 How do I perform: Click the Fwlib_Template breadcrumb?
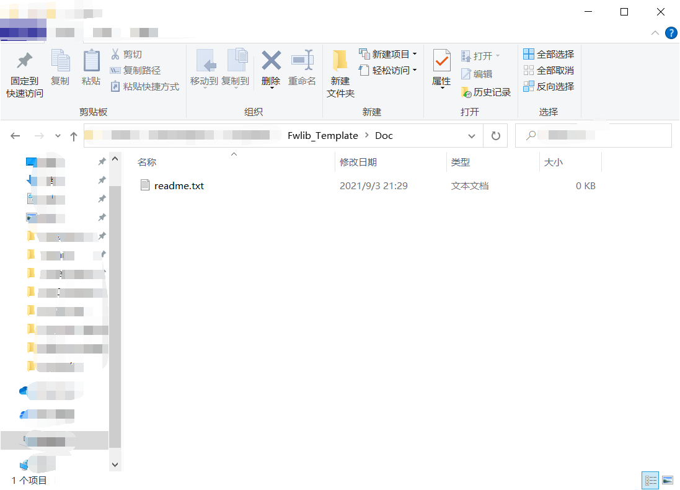pos(323,136)
